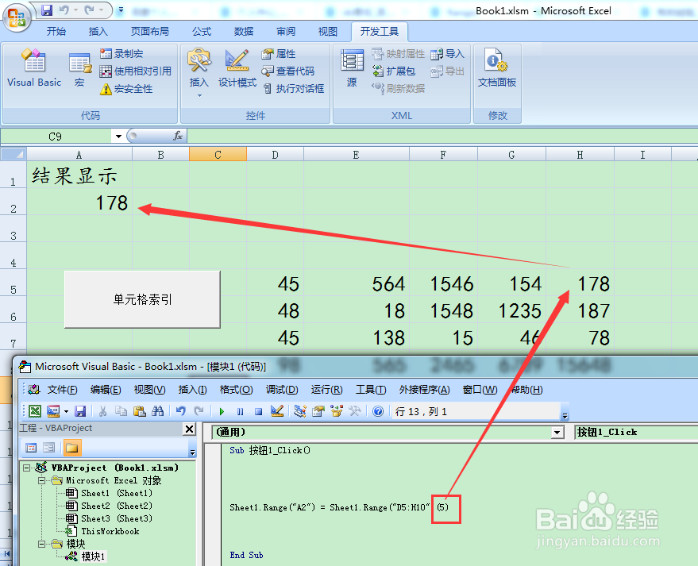698x566 pixels.
Task: Open the 文档面板 document panel
Action: tap(497, 68)
